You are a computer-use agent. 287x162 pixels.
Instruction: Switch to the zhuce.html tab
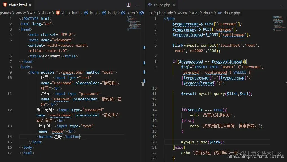(17, 5)
